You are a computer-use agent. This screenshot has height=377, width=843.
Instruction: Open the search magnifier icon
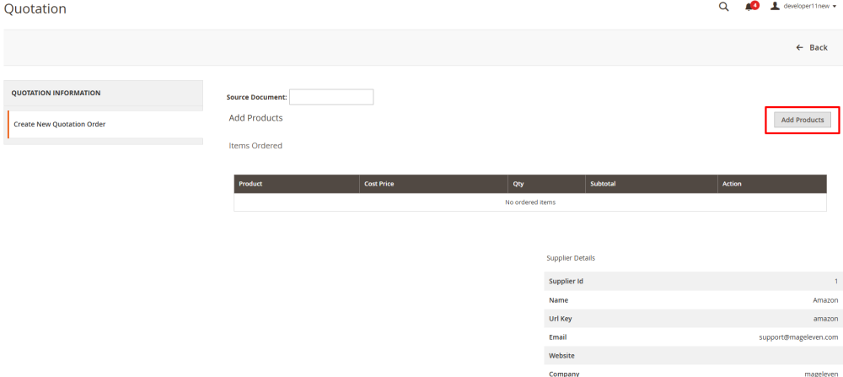[723, 7]
